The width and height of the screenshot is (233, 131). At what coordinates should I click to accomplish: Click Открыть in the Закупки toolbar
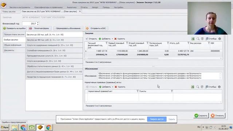(x=91, y=39)
